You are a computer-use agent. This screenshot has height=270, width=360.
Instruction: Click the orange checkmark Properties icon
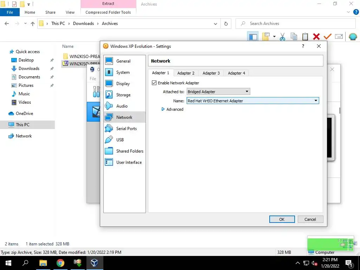(327, 37)
